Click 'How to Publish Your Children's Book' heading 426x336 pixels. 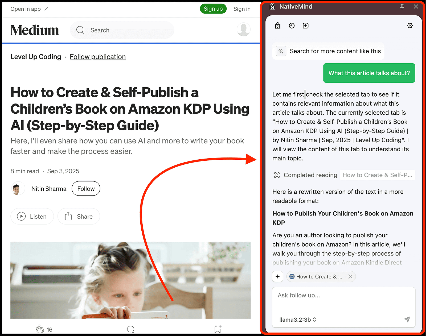point(343,218)
